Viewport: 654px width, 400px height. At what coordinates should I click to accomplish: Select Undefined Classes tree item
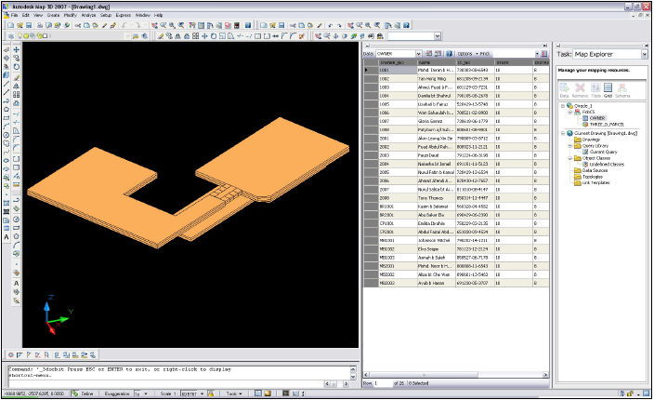607,165
